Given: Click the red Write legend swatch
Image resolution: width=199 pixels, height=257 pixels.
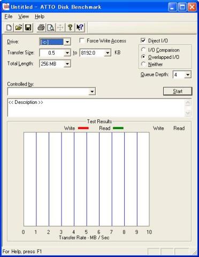Looking at the screenshot, I should (83, 128).
